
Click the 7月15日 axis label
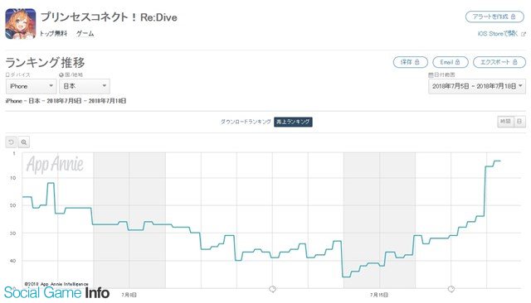pyautogui.click(x=379, y=295)
